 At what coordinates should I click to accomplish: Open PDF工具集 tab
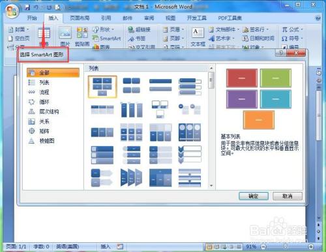(x=230, y=18)
